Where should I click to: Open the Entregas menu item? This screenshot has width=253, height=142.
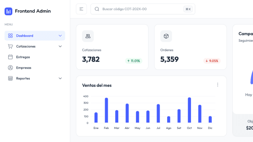pyautogui.click(x=35, y=57)
